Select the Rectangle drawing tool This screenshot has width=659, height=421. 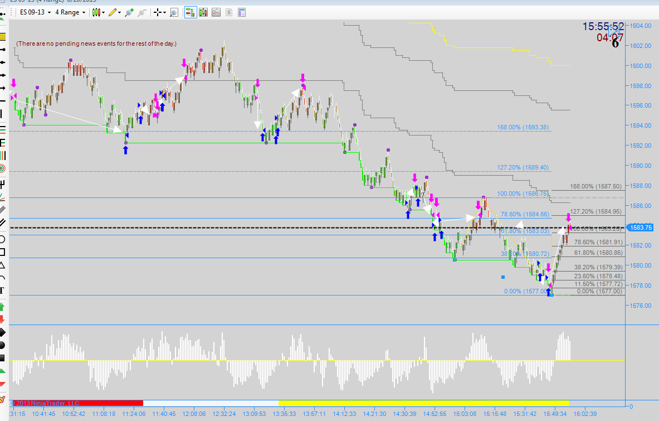click(3, 252)
